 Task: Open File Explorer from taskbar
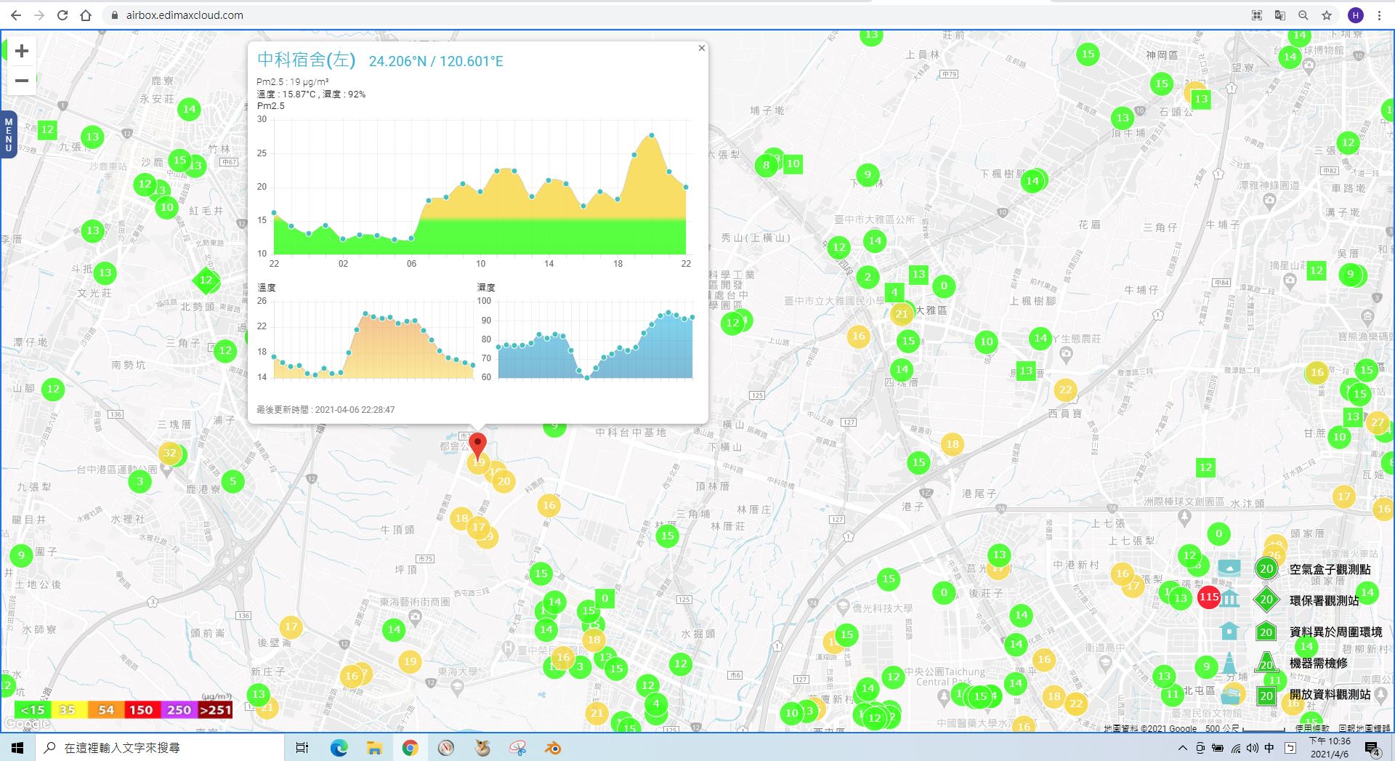(x=374, y=748)
